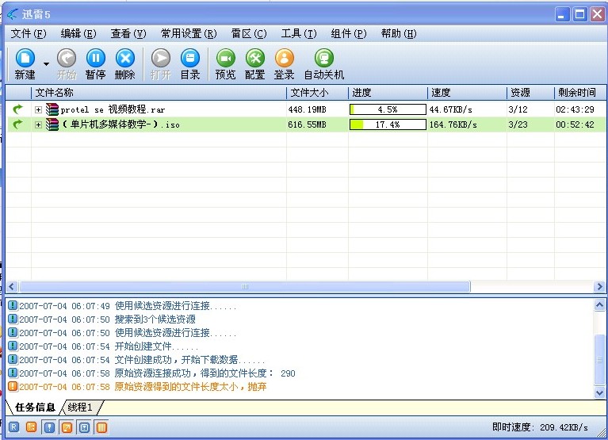Expand the protel se 视频教程.rar task
608x440 pixels.
coord(38,109)
